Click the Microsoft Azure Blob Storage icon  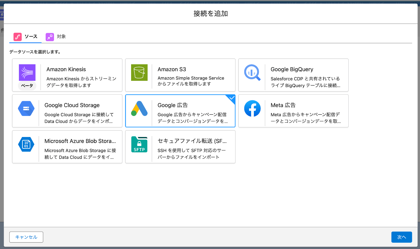[x=26, y=144]
